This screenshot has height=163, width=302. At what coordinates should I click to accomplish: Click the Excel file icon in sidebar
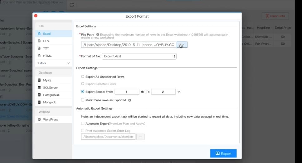39,34
